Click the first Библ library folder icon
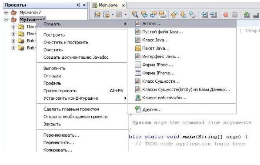 pyautogui.click(x=21, y=41)
